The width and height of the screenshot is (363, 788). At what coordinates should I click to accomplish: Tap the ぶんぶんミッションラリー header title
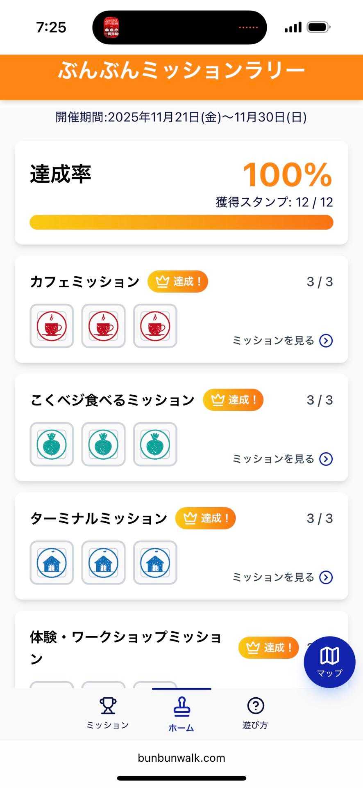(181, 71)
